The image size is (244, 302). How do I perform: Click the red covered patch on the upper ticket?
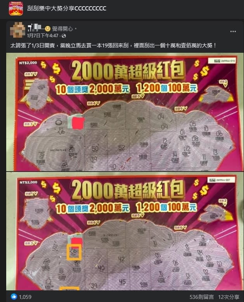78,123
